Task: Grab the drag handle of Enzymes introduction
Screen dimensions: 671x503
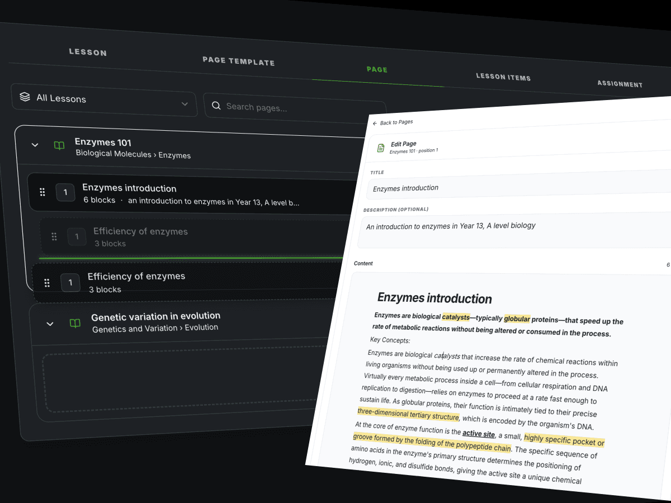Action: (x=42, y=192)
